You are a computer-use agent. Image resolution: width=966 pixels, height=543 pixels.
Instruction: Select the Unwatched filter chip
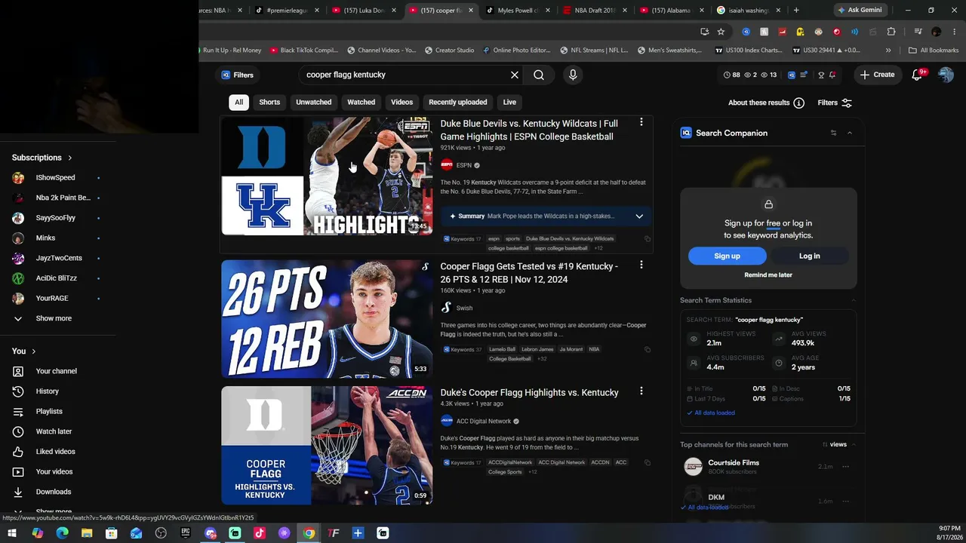pyautogui.click(x=313, y=102)
